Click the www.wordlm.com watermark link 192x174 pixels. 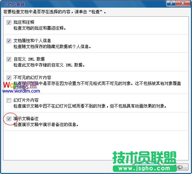coord(21,91)
